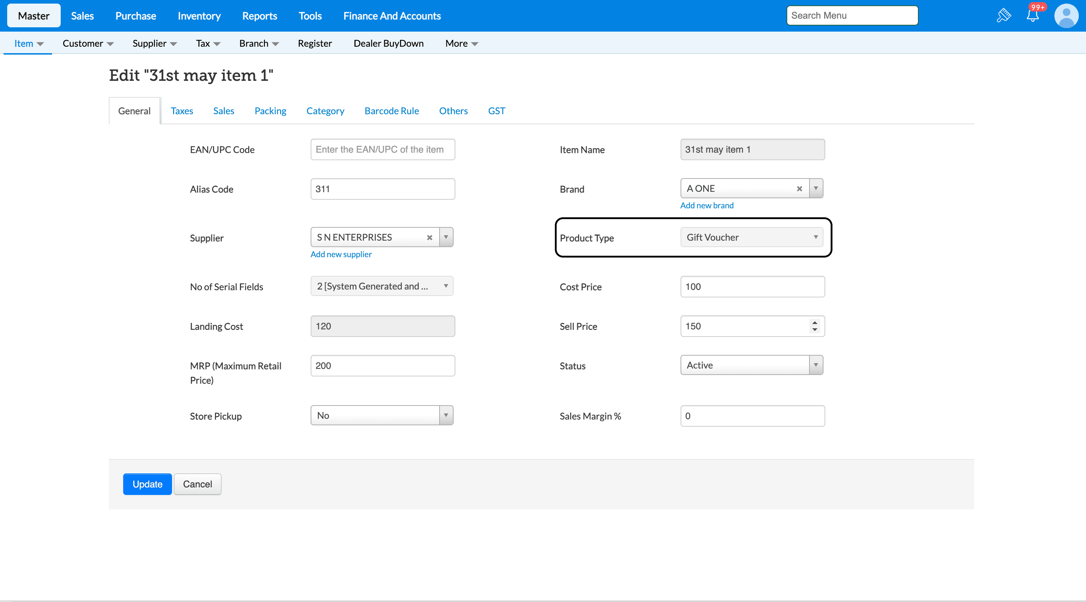This screenshot has width=1086, height=602.
Task: Click the paint brush theme icon
Action: pyautogui.click(x=1004, y=15)
